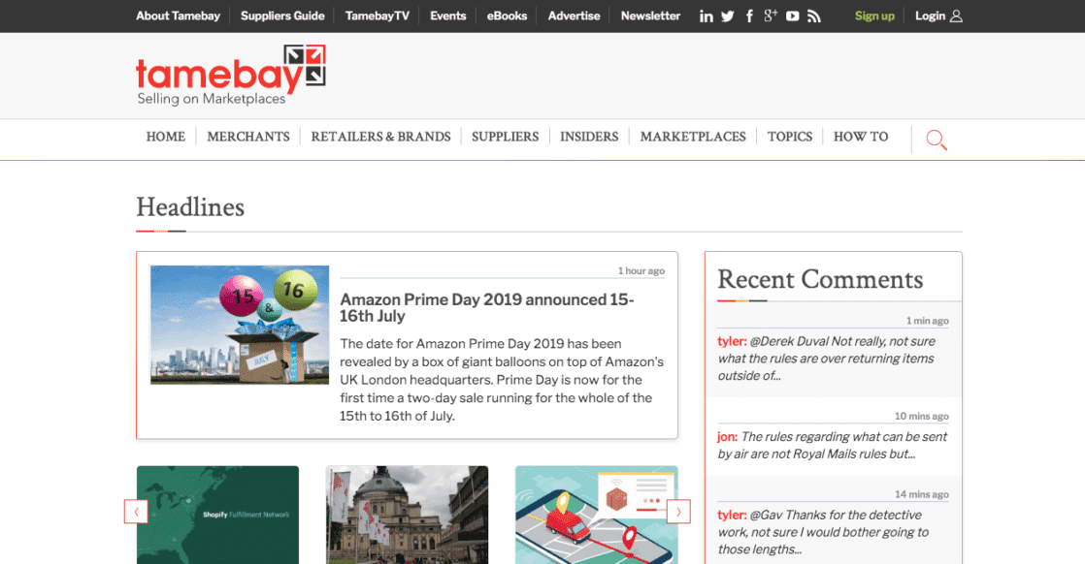Image resolution: width=1085 pixels, height=564 pixels.
Task: Visit Tamebay's Facebook page icon
Action: pyautogui.click(x=749, y=16)
